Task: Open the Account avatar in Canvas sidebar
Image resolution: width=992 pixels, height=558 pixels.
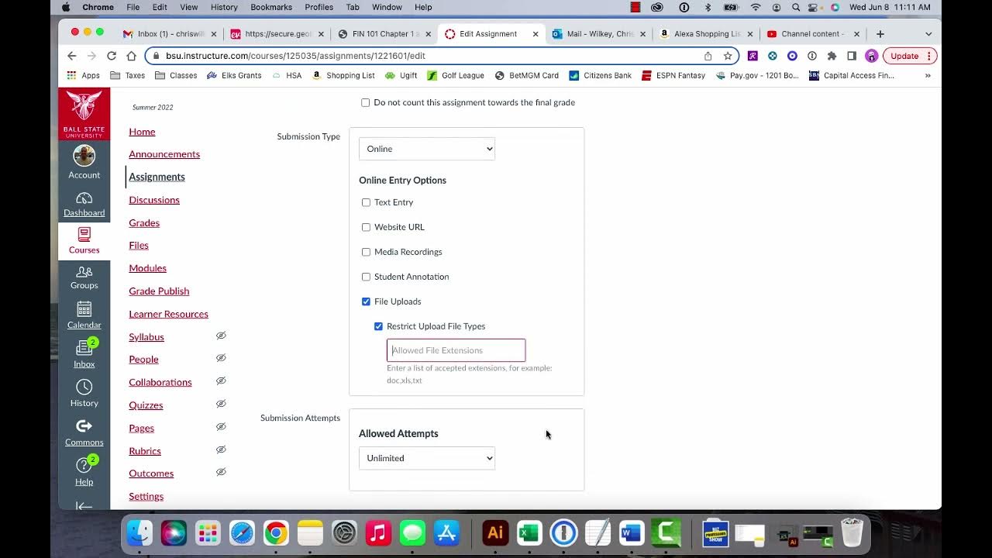Action: click(84, 156)
